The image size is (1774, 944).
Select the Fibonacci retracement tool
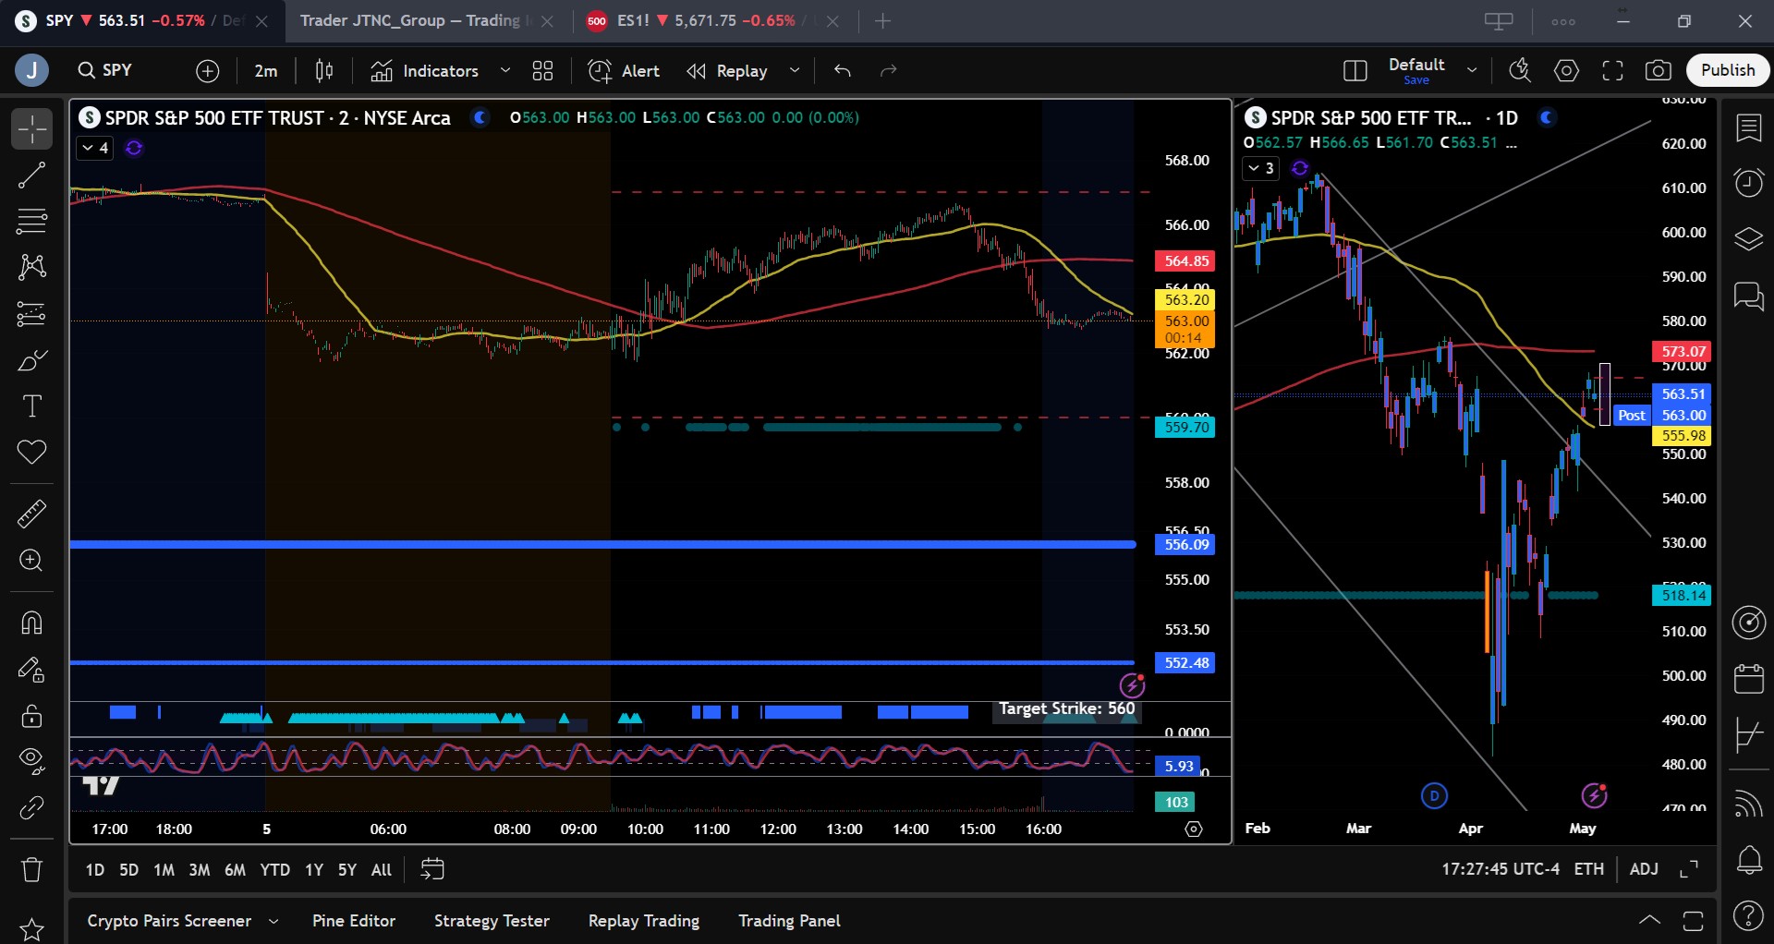31,221
